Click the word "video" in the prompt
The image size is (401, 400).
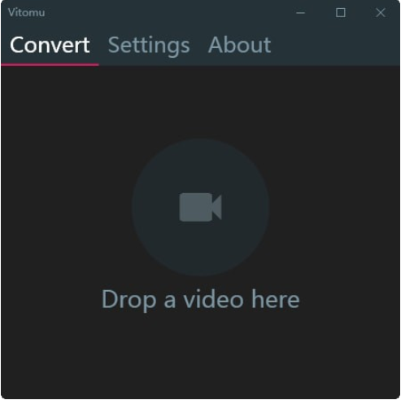(x=213, y=299)
